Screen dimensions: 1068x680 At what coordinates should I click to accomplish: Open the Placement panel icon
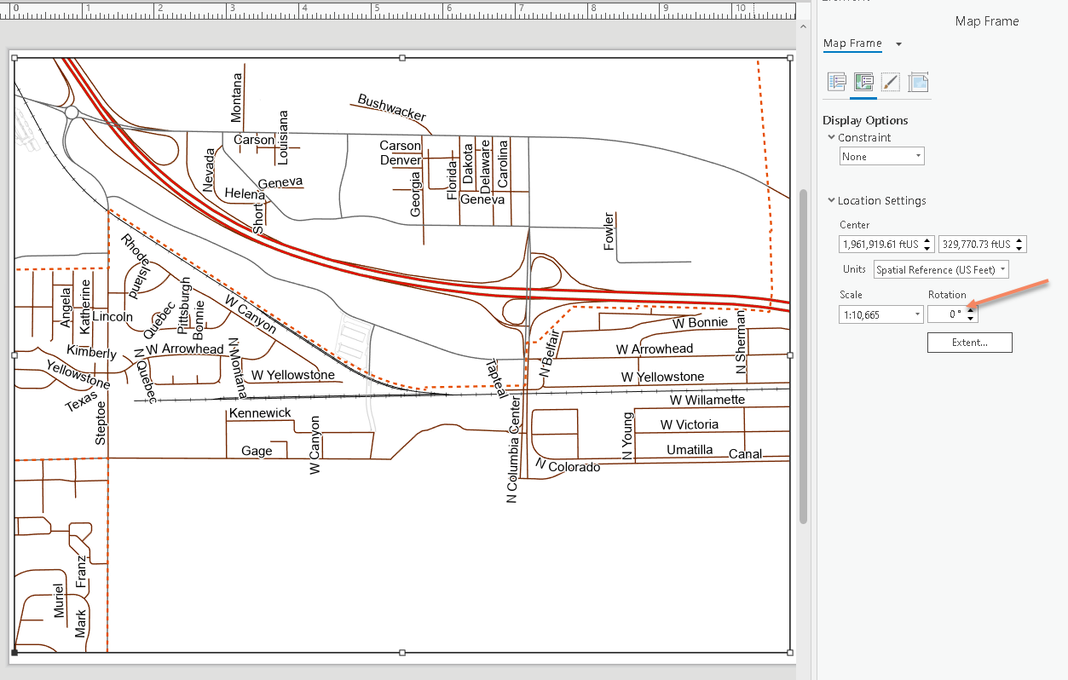coord(919,82)
